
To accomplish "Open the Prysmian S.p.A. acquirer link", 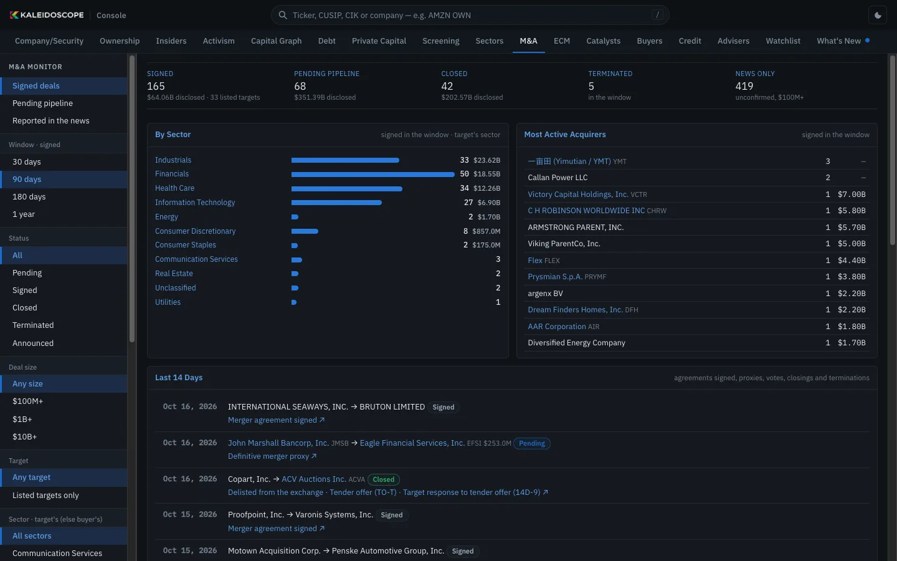I will [555, 277].
